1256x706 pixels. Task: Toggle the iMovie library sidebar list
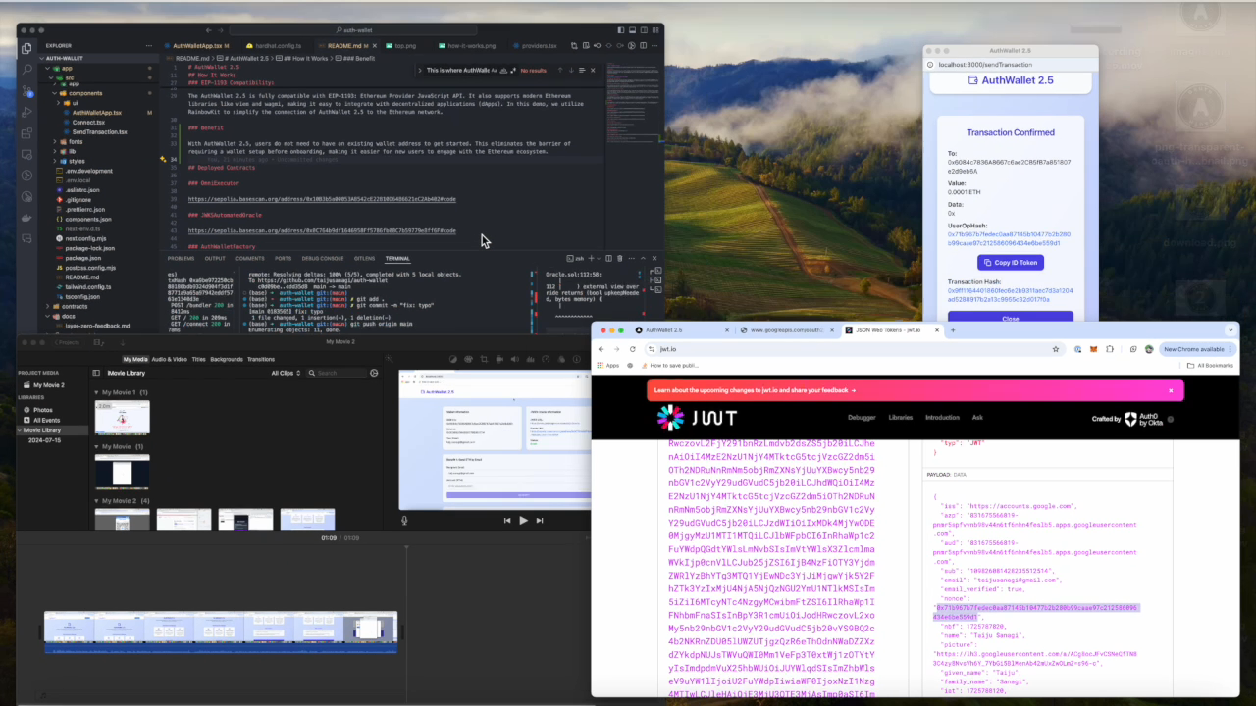[96, 373]
